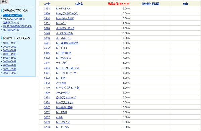The width and height of the screenshot is (201, 131).
Task: Filter by 金利1.00%未満銘柄 [3400]
Action: pyautogui.click(x=17, y=26)
